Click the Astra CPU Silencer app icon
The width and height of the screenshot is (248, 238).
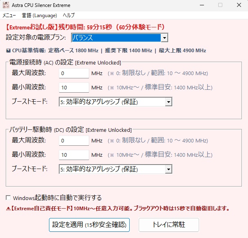coord(6,5)
